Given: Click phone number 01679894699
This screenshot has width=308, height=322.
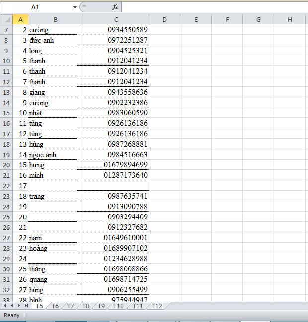Looking at the screenshot, I should pyautogui.click(x=116, y=165).
